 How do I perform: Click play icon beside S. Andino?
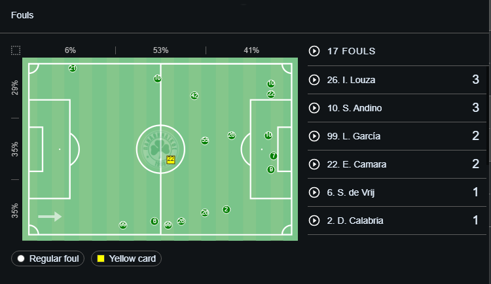tap(314, 108)
